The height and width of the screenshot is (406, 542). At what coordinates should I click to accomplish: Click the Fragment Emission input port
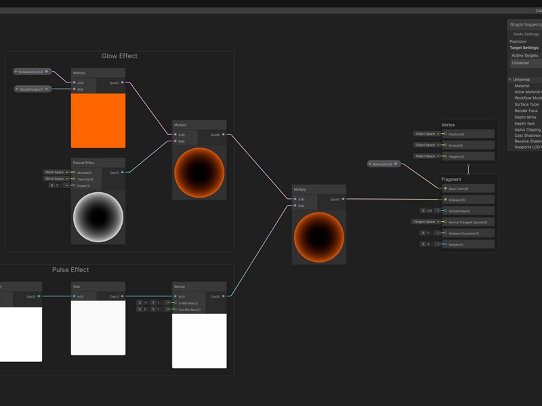pos(445,200)
